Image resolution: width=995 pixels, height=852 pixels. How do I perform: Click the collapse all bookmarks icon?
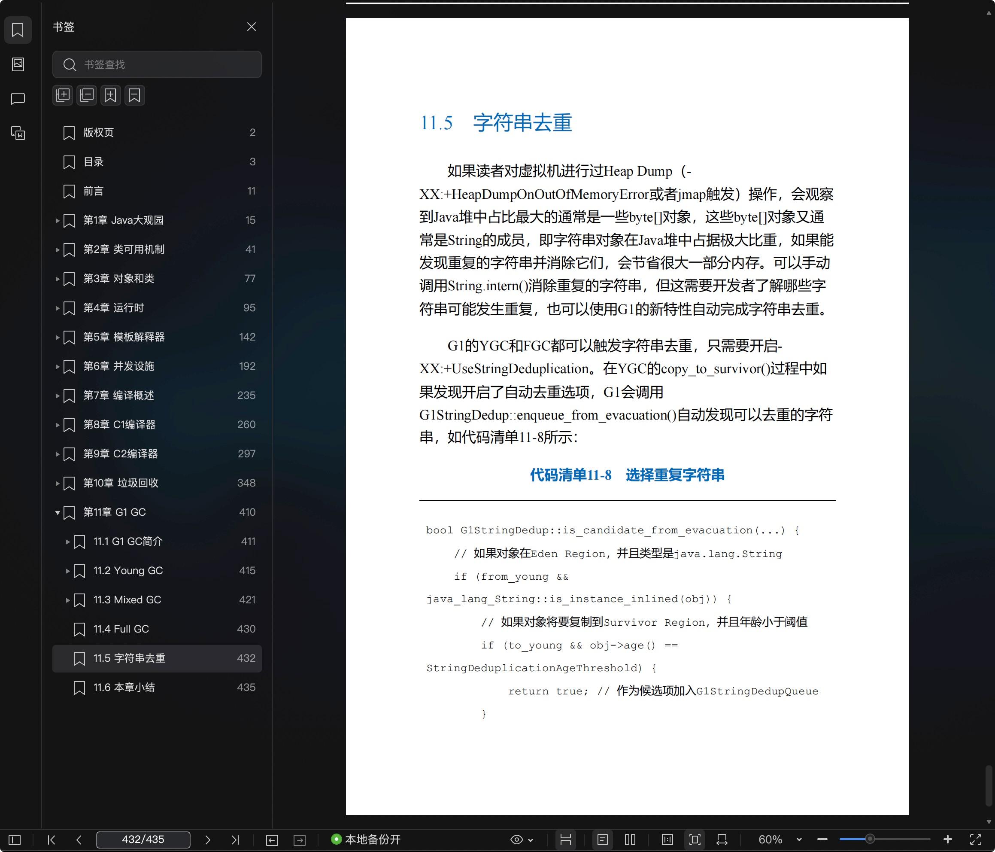[x=86, y=95]
